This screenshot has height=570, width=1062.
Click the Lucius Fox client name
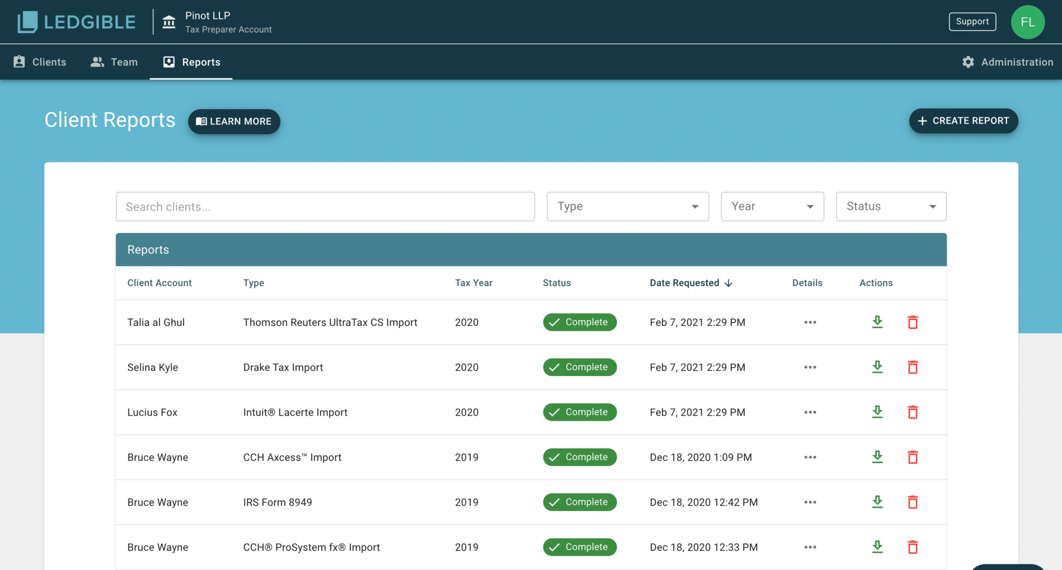coord(152,412)
